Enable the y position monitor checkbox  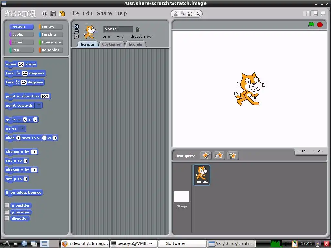pyautogui.click(x=7, y=212)
